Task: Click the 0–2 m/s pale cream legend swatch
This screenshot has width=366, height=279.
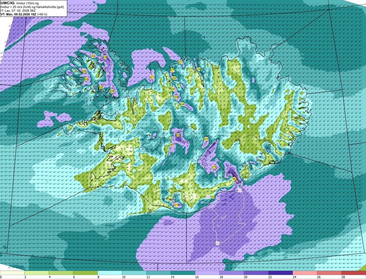Action: tap(13, 273)
